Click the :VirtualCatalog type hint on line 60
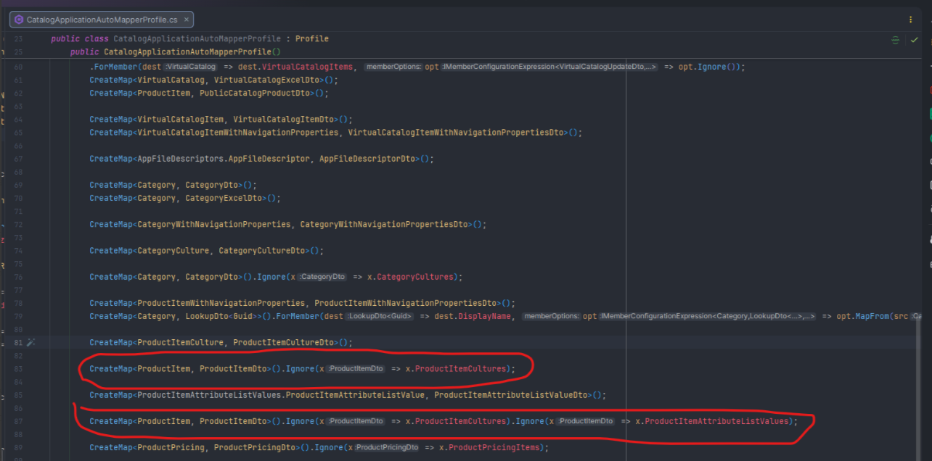 click(x=192, y=67)
